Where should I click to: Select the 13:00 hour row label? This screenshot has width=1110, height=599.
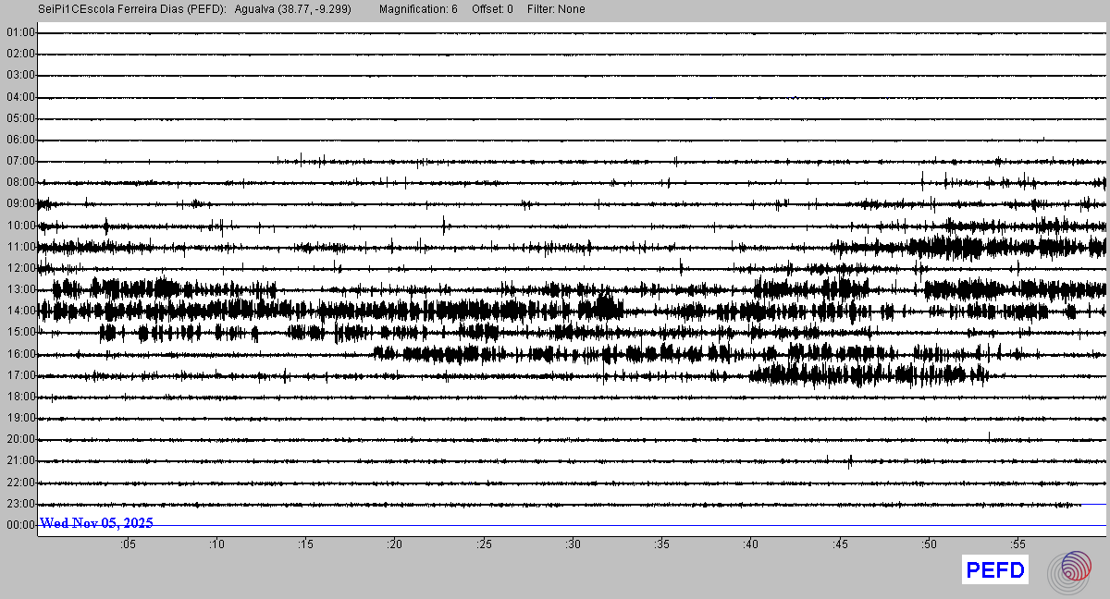(x=20, y=289)
